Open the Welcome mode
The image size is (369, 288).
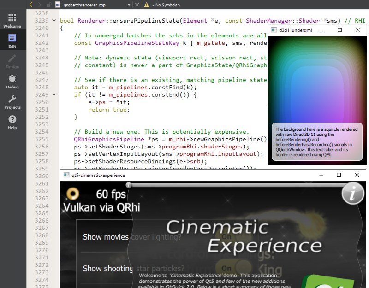(x=12, y=20)
